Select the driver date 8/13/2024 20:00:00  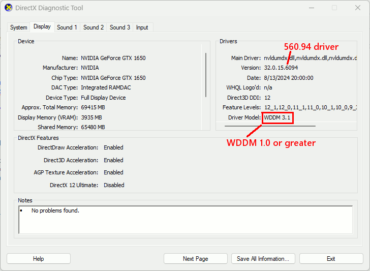289,78
